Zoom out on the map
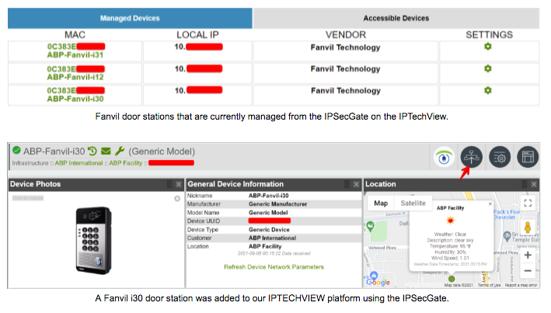This screenshot has height=313, width=551. tap(528, 271)
